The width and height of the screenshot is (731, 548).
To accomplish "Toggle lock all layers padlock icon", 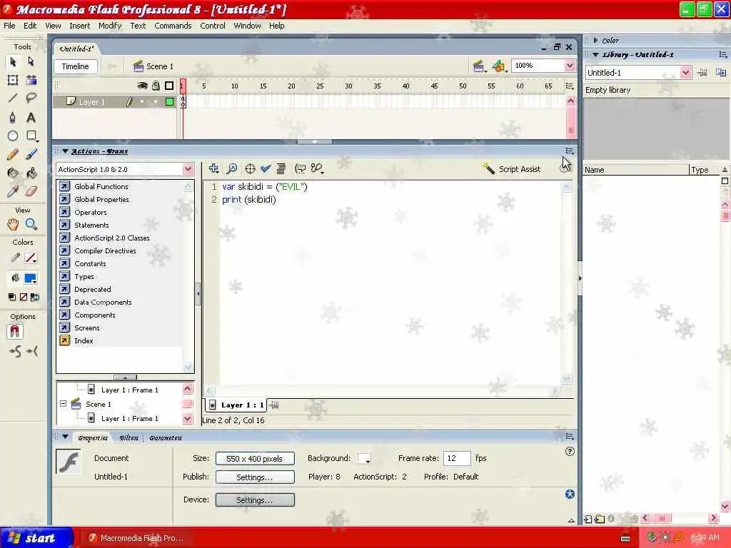I will [156, 86].
